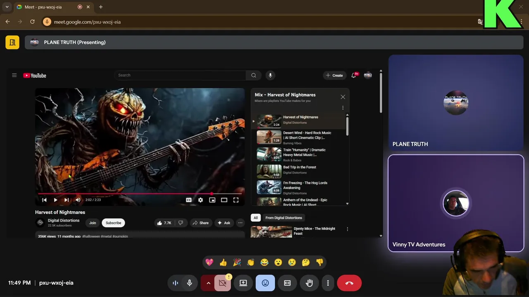Open the browser tab search dropdown arrow
Viewport: 529px width, 297px height.
click(x=7, y=7)
